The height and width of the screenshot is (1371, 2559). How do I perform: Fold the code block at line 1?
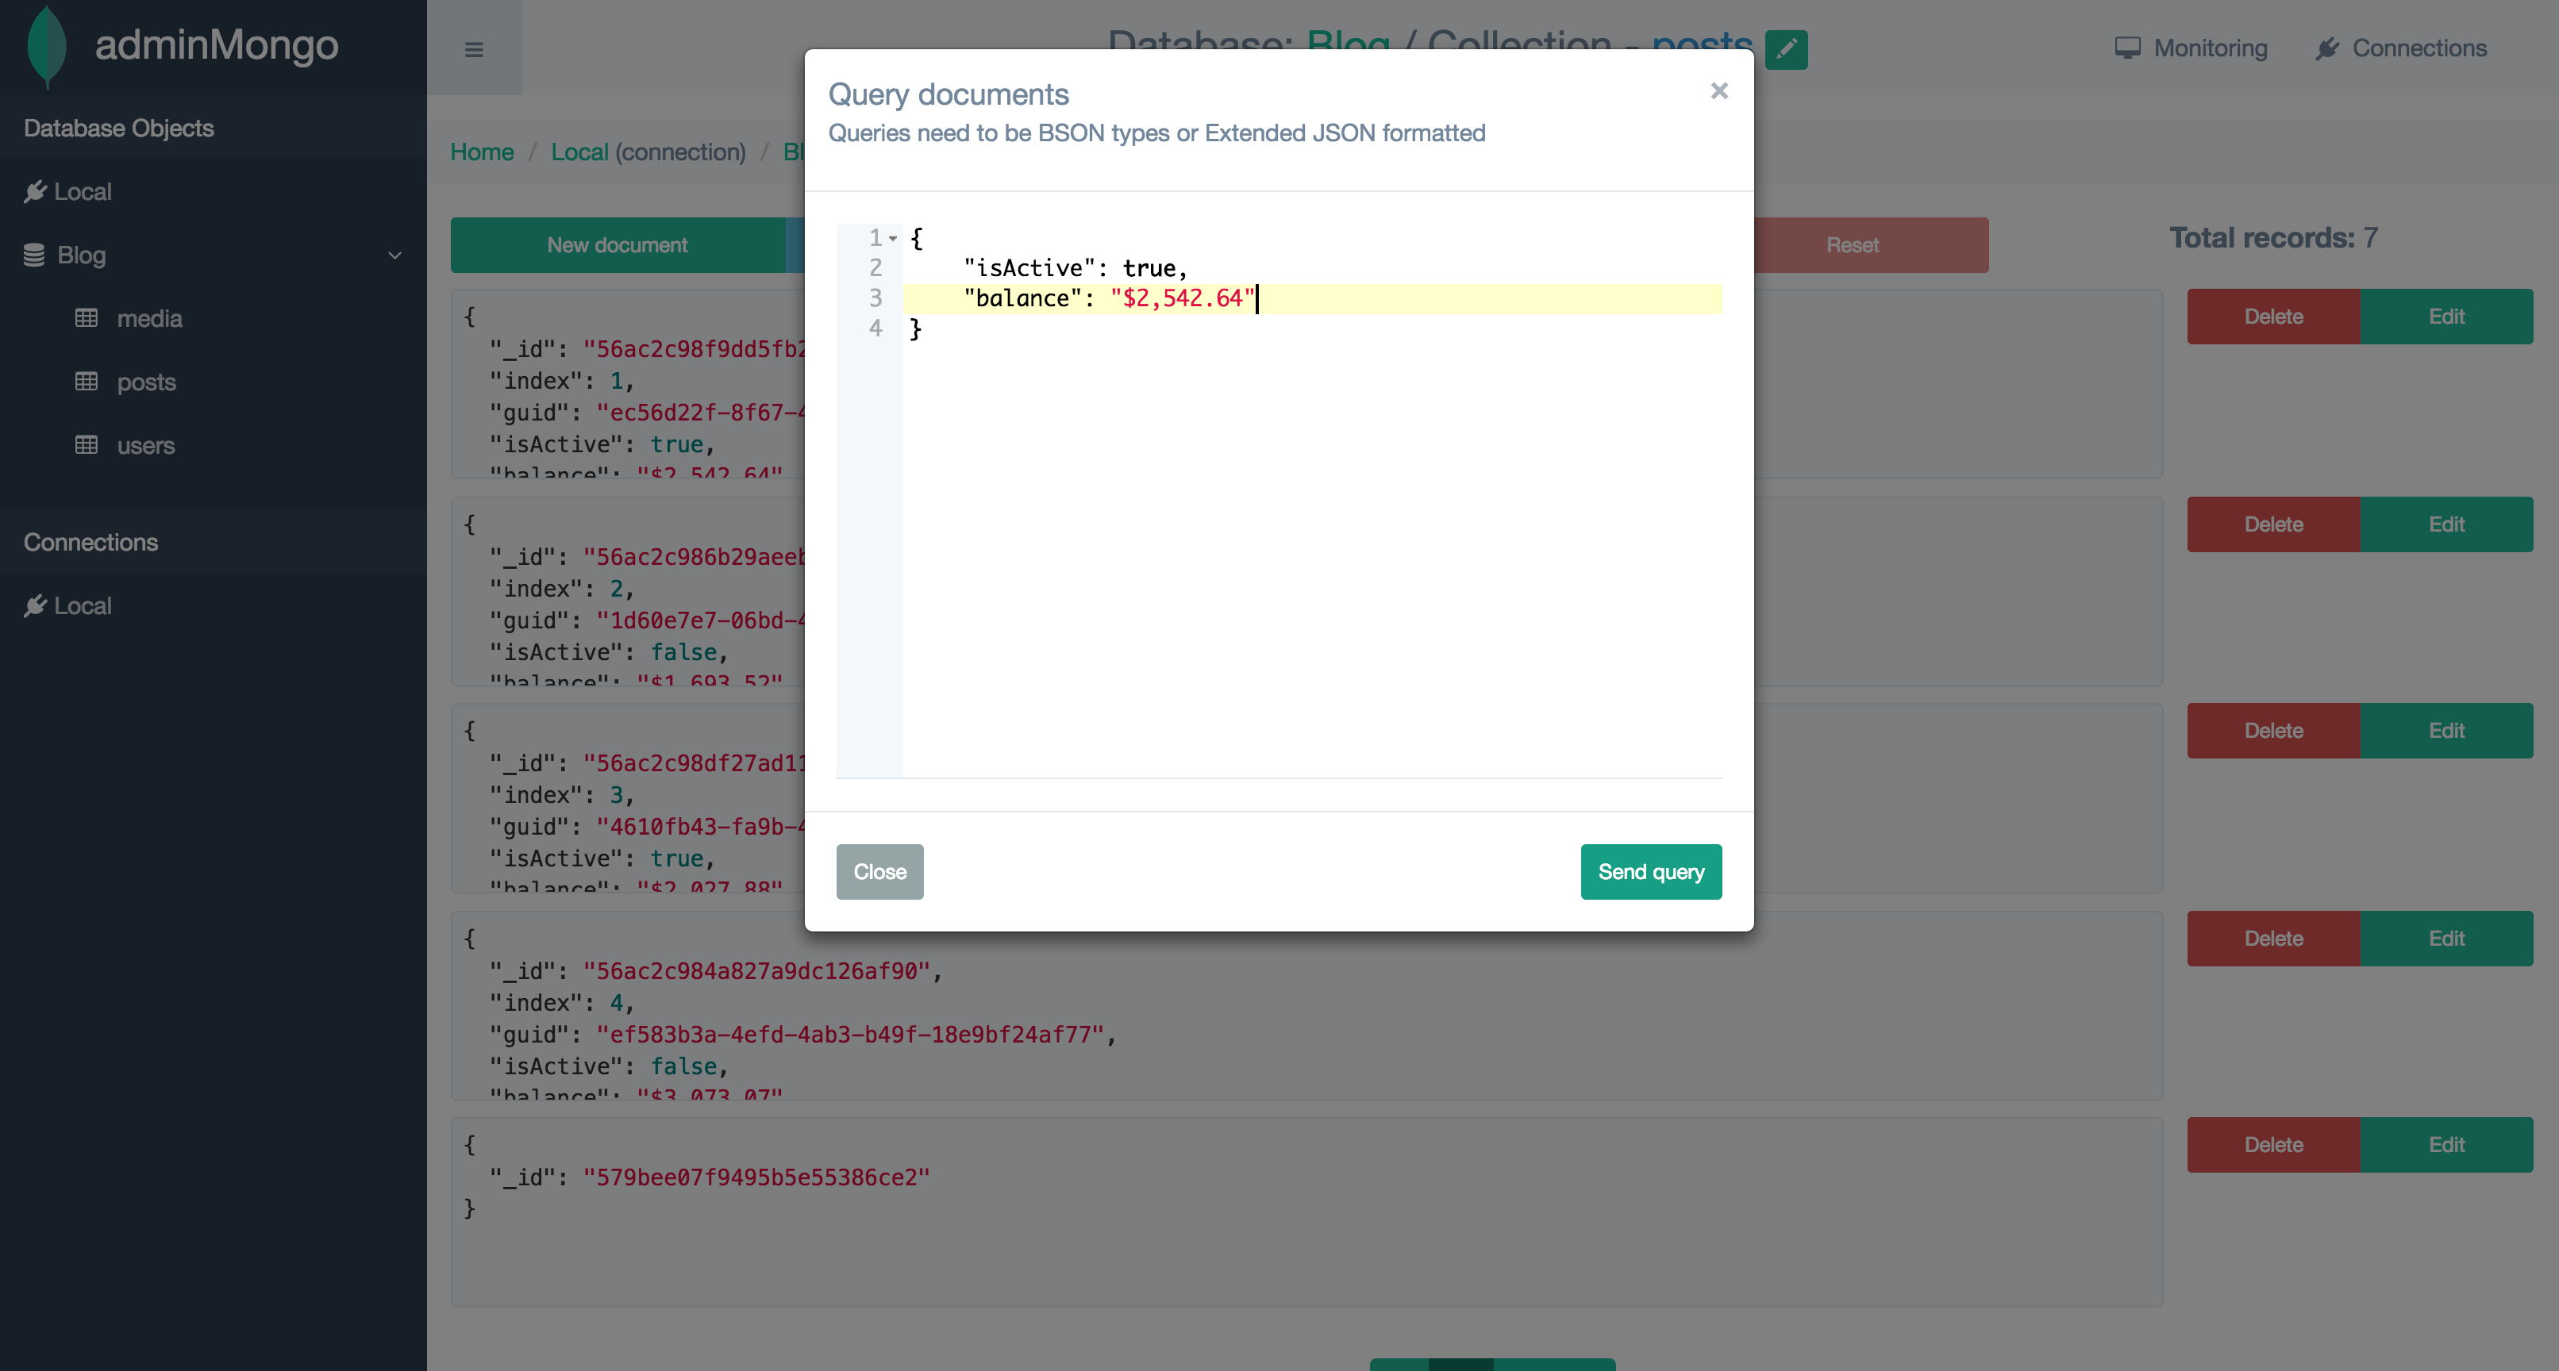pos(893,238)
